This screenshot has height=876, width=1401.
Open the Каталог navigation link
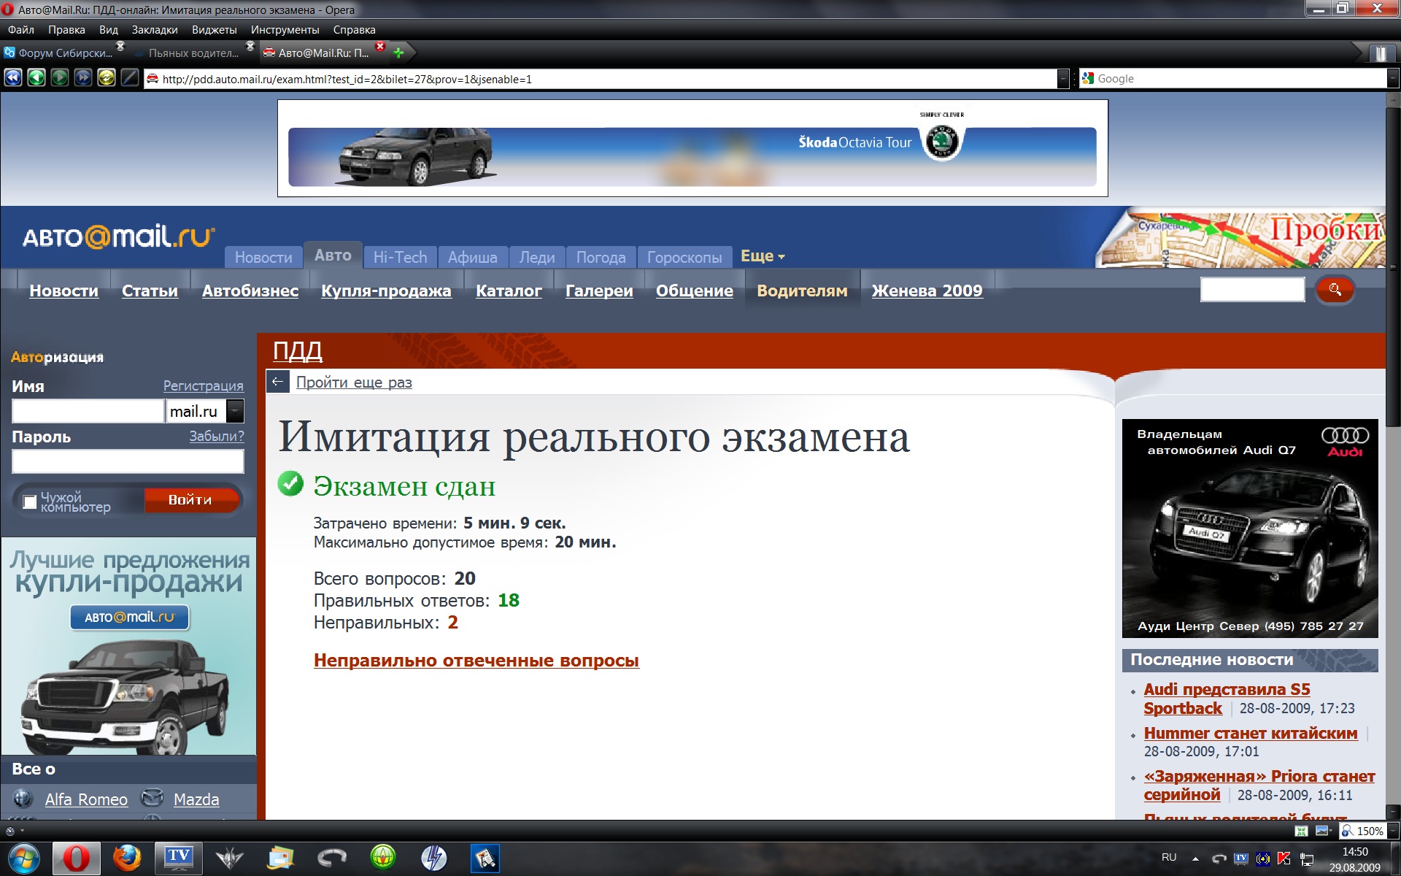pyautogui.click(x=509, y=291)
